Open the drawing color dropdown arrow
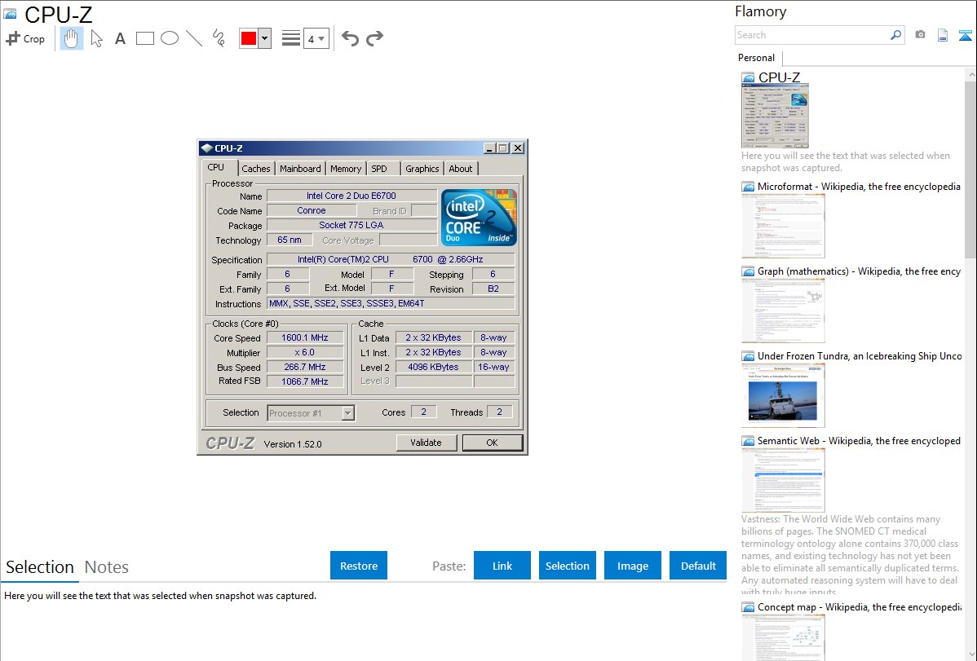Viewport: 977px width, 661px height. [x=264, y=38]
